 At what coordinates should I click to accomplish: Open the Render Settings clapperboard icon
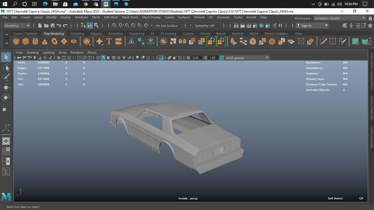[255, 25]
